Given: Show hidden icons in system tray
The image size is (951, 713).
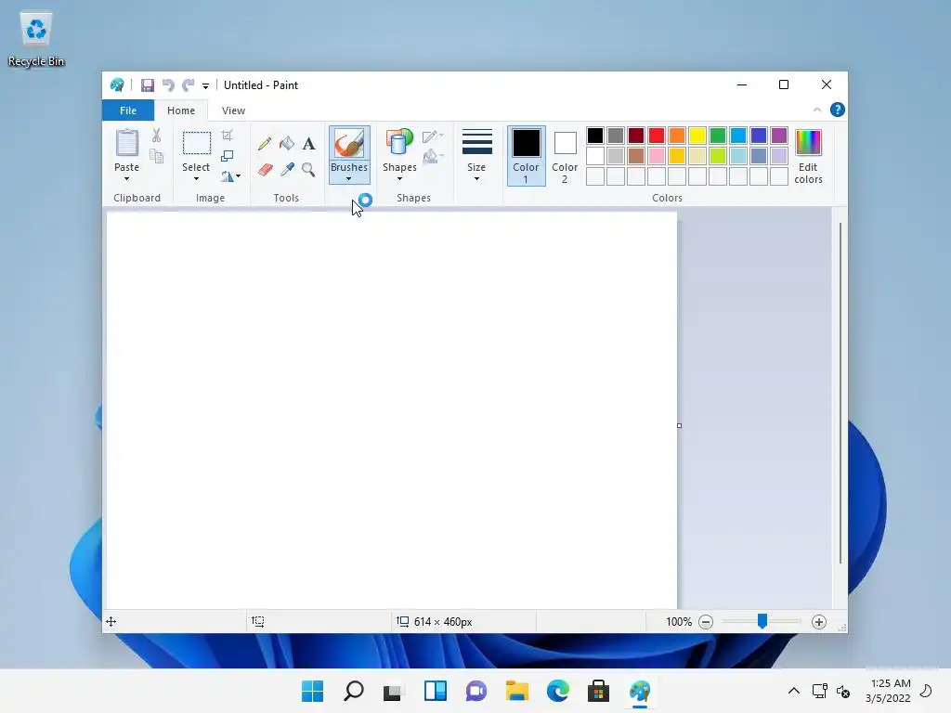Looking at the screenshot, I should coord(793,691).
